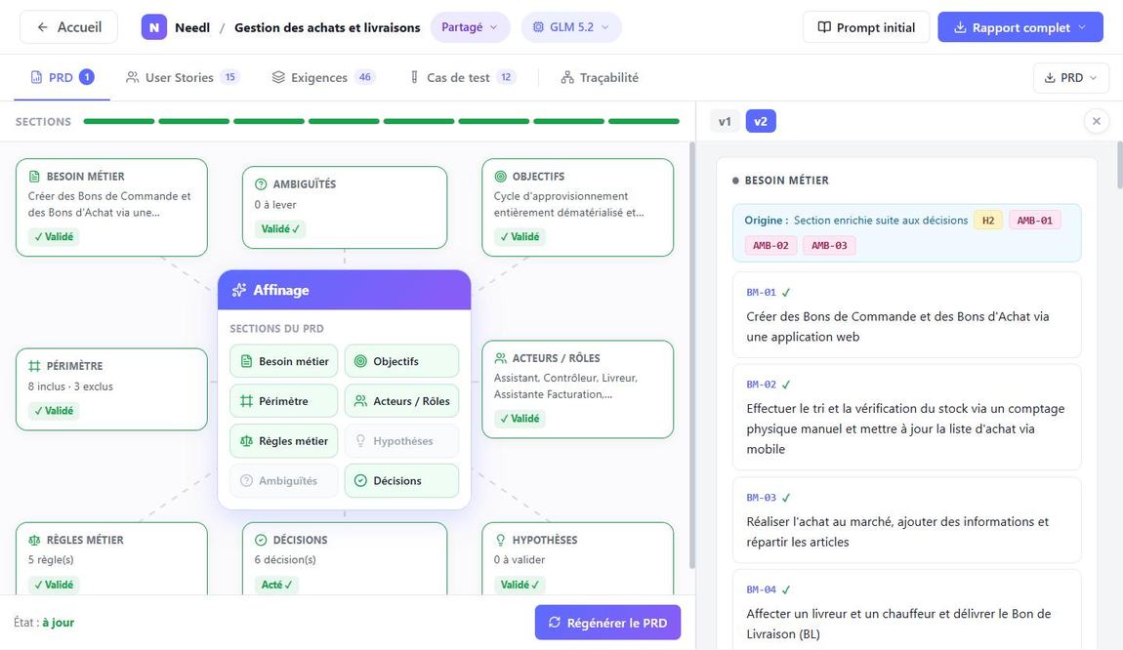Open the Besoin métier card
1123x650 pixels.
point(111,208)
